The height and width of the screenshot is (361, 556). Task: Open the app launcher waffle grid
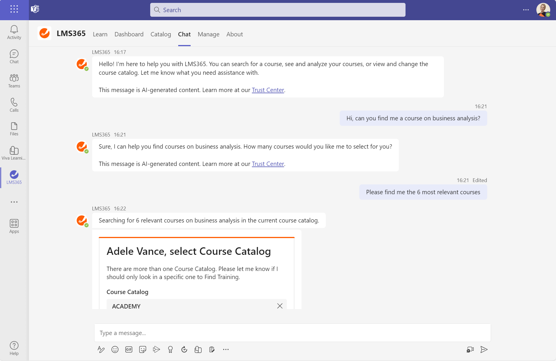click(14, 9)
